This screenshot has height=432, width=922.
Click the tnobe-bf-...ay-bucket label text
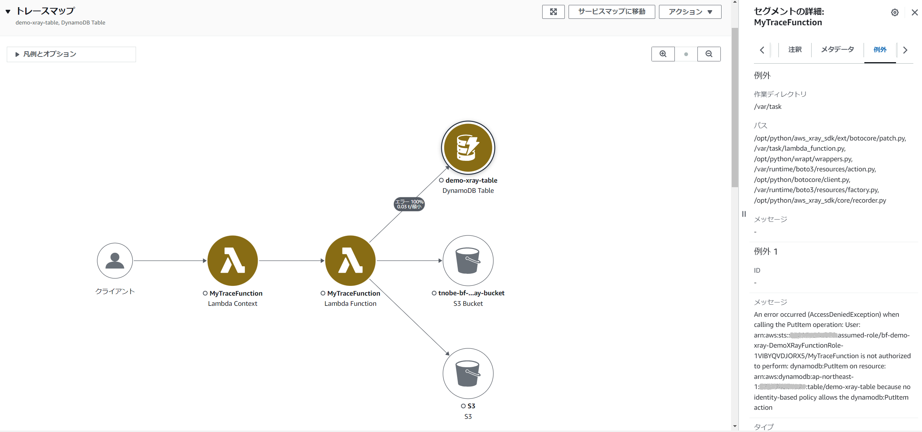pyautogui.click(x=471, y=293)
